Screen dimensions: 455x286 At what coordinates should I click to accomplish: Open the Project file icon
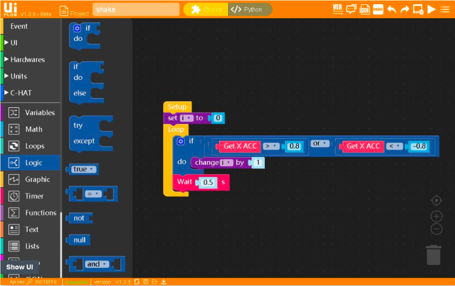63,11
